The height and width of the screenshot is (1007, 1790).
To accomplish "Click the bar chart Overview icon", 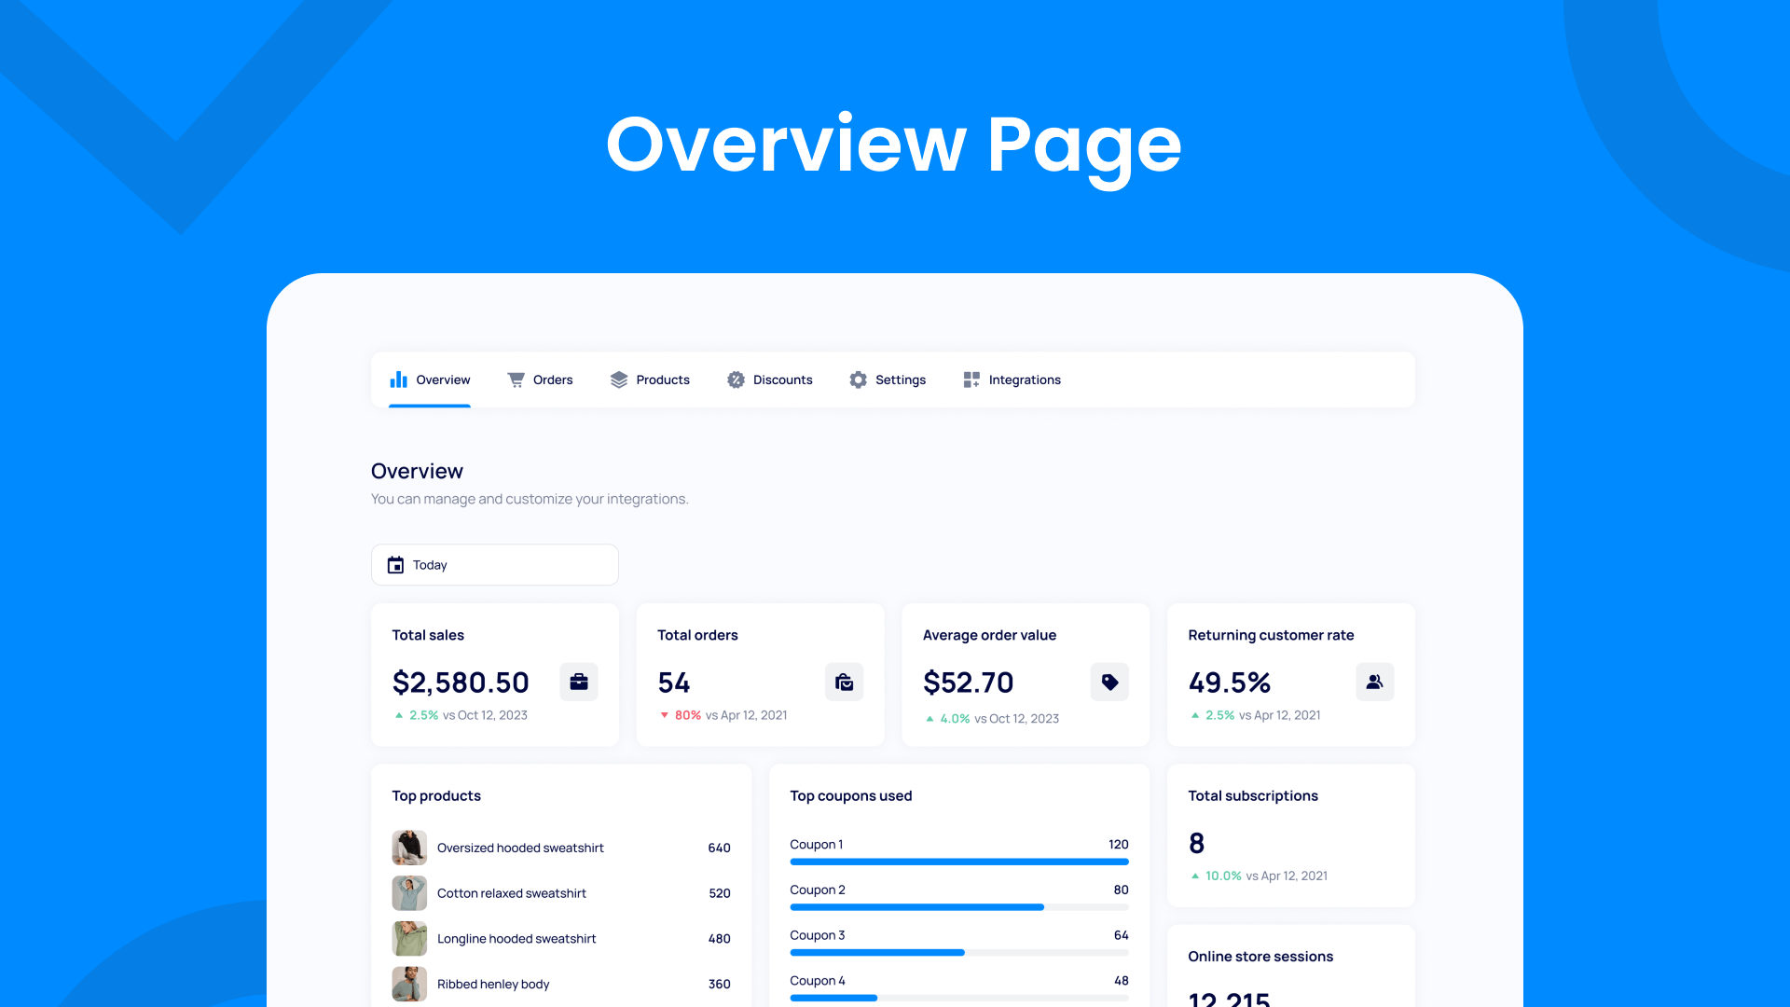I will 399,379.
